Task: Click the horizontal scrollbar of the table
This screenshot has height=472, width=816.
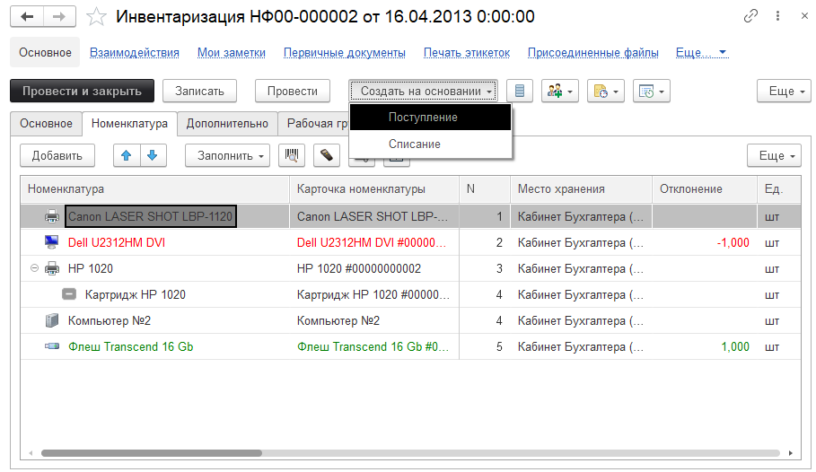Action: (151, 453)
